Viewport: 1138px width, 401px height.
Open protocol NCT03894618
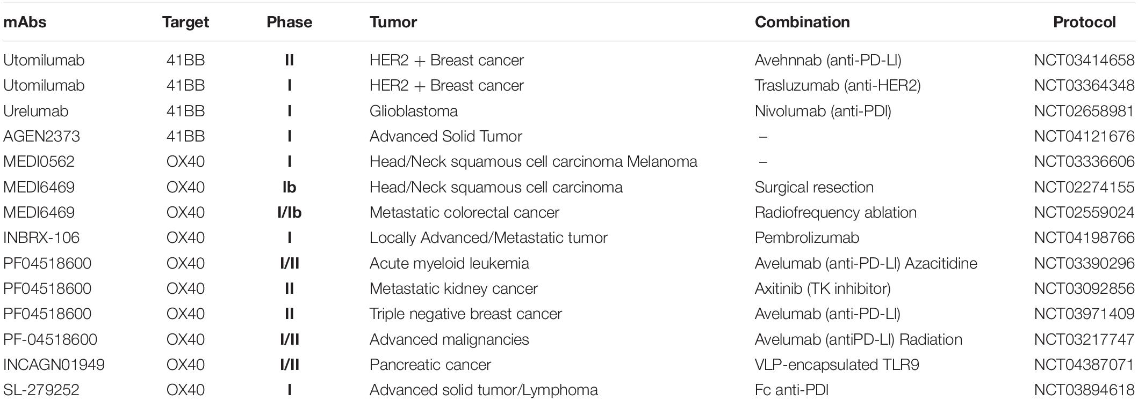1084,390
